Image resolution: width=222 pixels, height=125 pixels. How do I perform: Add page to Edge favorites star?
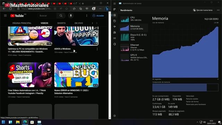67,9
